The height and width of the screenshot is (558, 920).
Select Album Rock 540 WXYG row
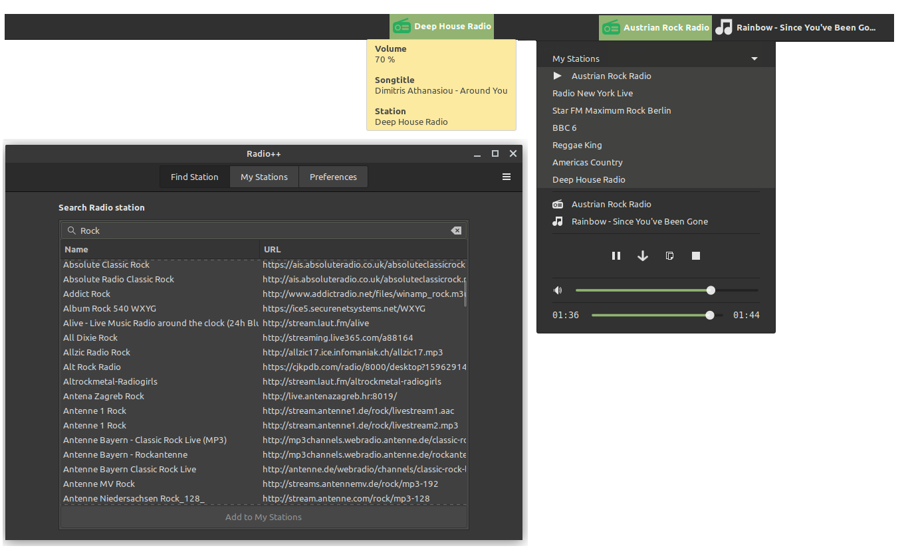pyautogui.click(x=264, y=308)
